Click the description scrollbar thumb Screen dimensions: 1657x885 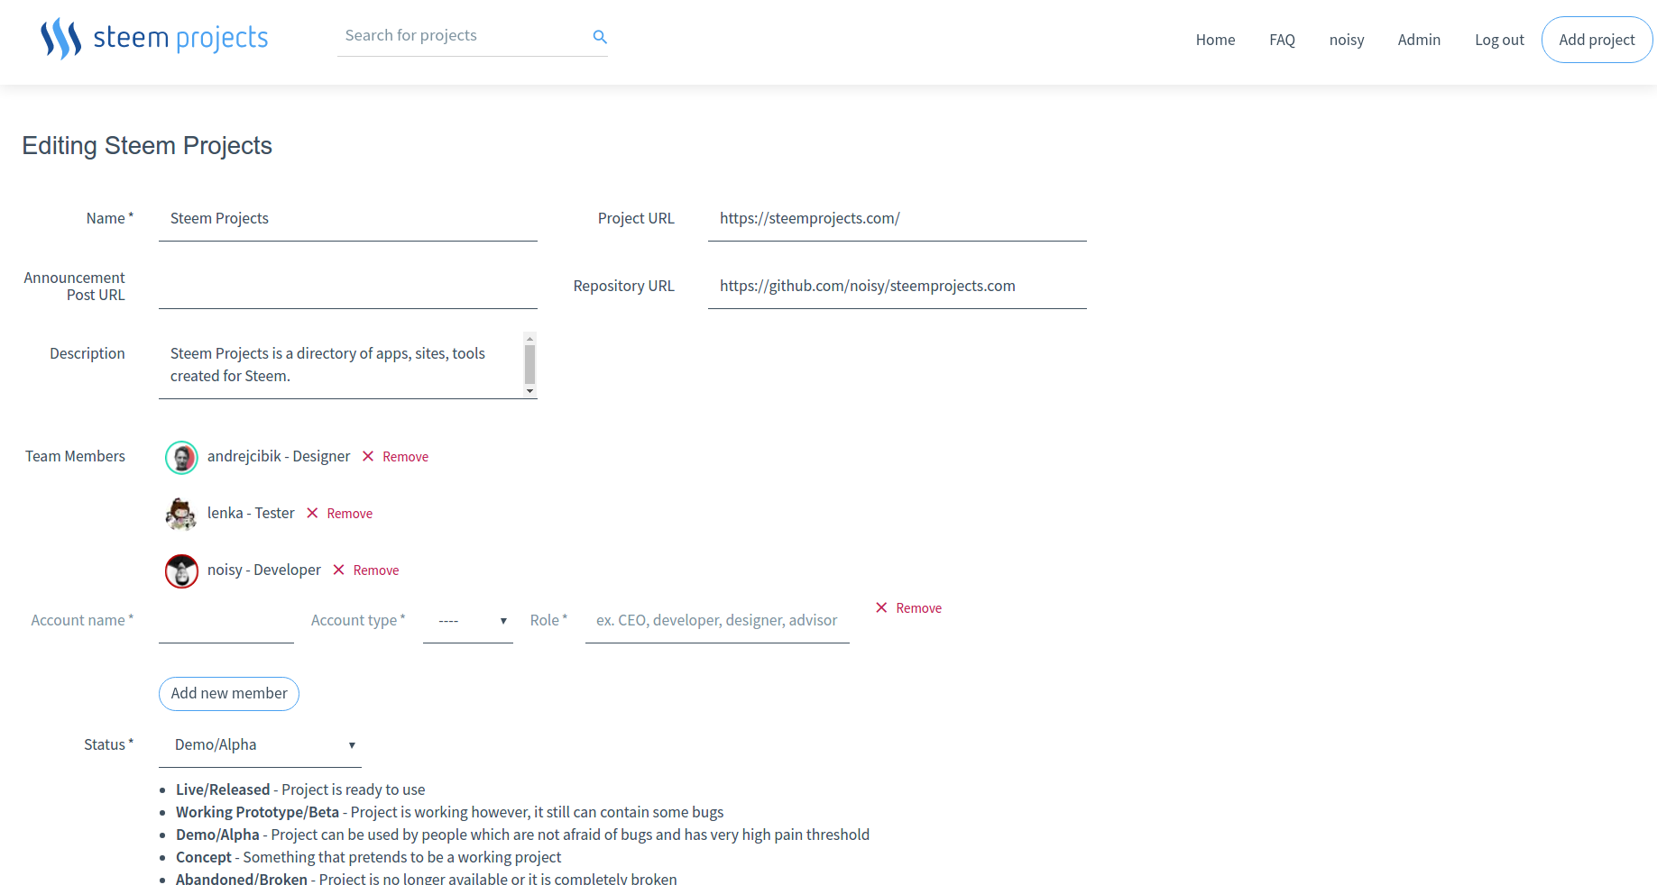(x=530, y=365)
